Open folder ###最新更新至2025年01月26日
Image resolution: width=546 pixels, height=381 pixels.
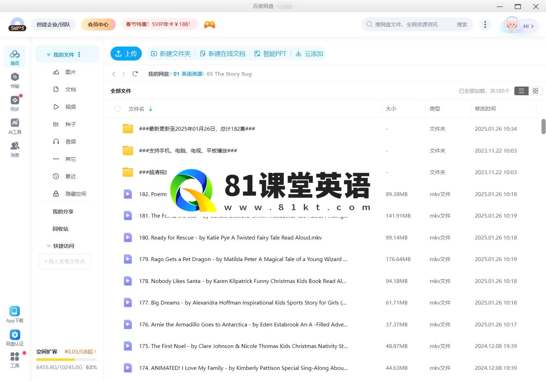tap(197, 129)
